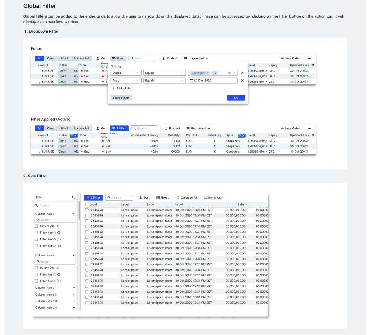This screenshot has height=335, width=370.
Task: Tick Filter Item 2 in the upper Column Name group
Action: pos(36,240)
